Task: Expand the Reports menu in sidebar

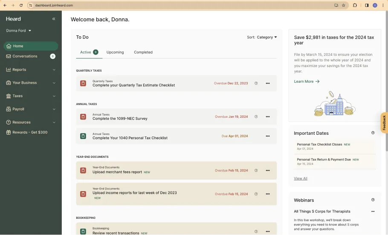Action: pos(31,70)
